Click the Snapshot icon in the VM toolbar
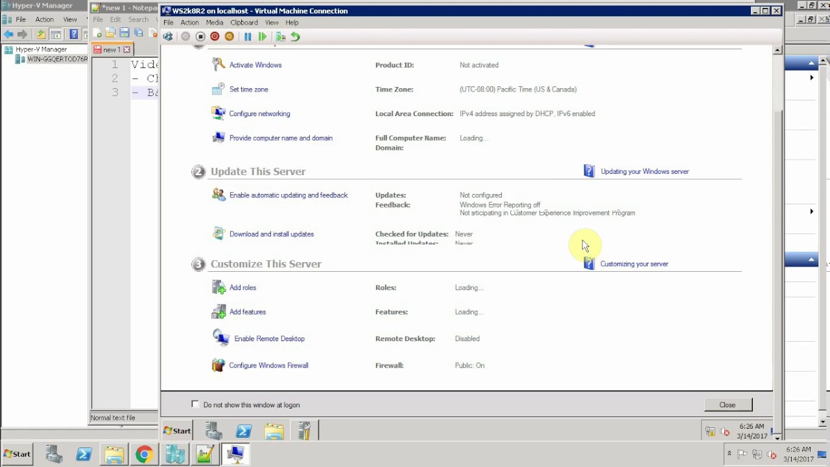This screenshot has height=467, width=830. point(281,37)
